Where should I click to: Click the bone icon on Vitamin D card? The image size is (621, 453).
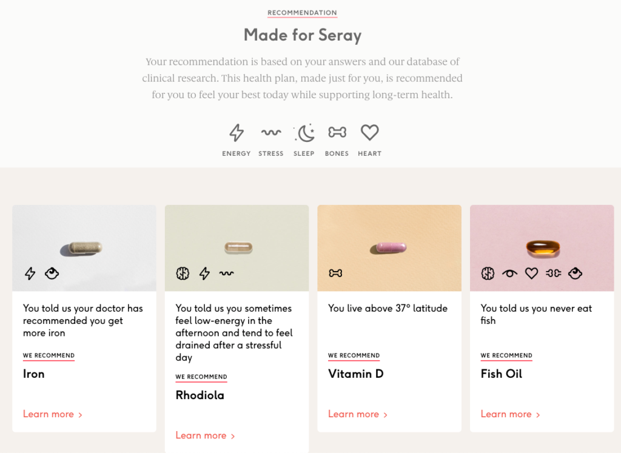tap(335, 273)
